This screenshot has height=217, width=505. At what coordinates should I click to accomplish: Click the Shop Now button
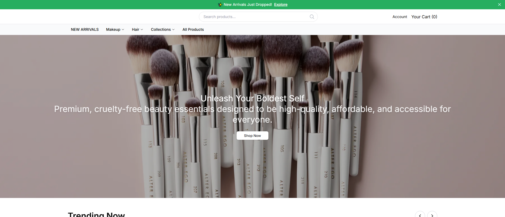252,136
